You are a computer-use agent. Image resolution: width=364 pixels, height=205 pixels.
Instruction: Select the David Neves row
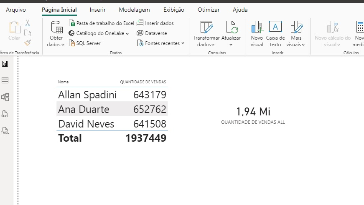(112, 124)
